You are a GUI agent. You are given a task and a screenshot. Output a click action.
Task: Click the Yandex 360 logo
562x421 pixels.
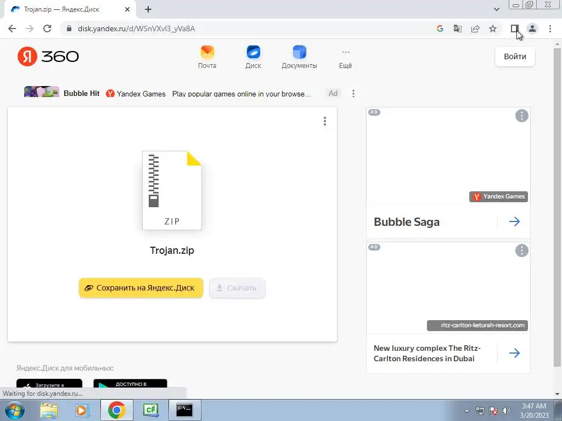pos(48,56)
